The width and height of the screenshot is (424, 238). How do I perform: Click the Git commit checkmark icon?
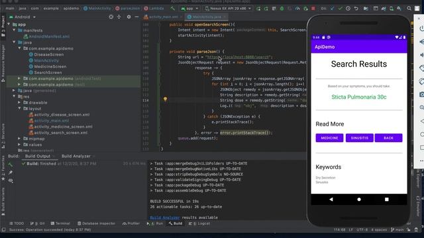340,9
